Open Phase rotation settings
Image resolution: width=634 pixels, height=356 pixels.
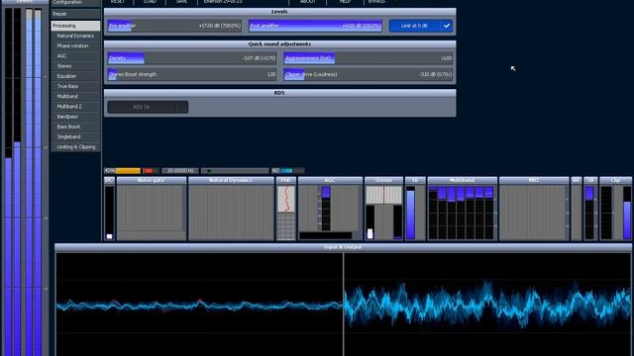point(75,46)
